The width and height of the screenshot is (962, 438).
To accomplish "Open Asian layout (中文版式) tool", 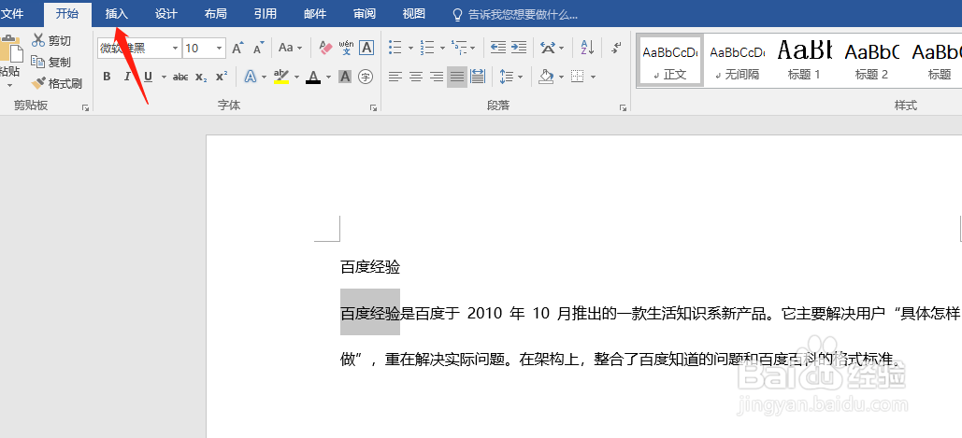I will pos(548,48).
